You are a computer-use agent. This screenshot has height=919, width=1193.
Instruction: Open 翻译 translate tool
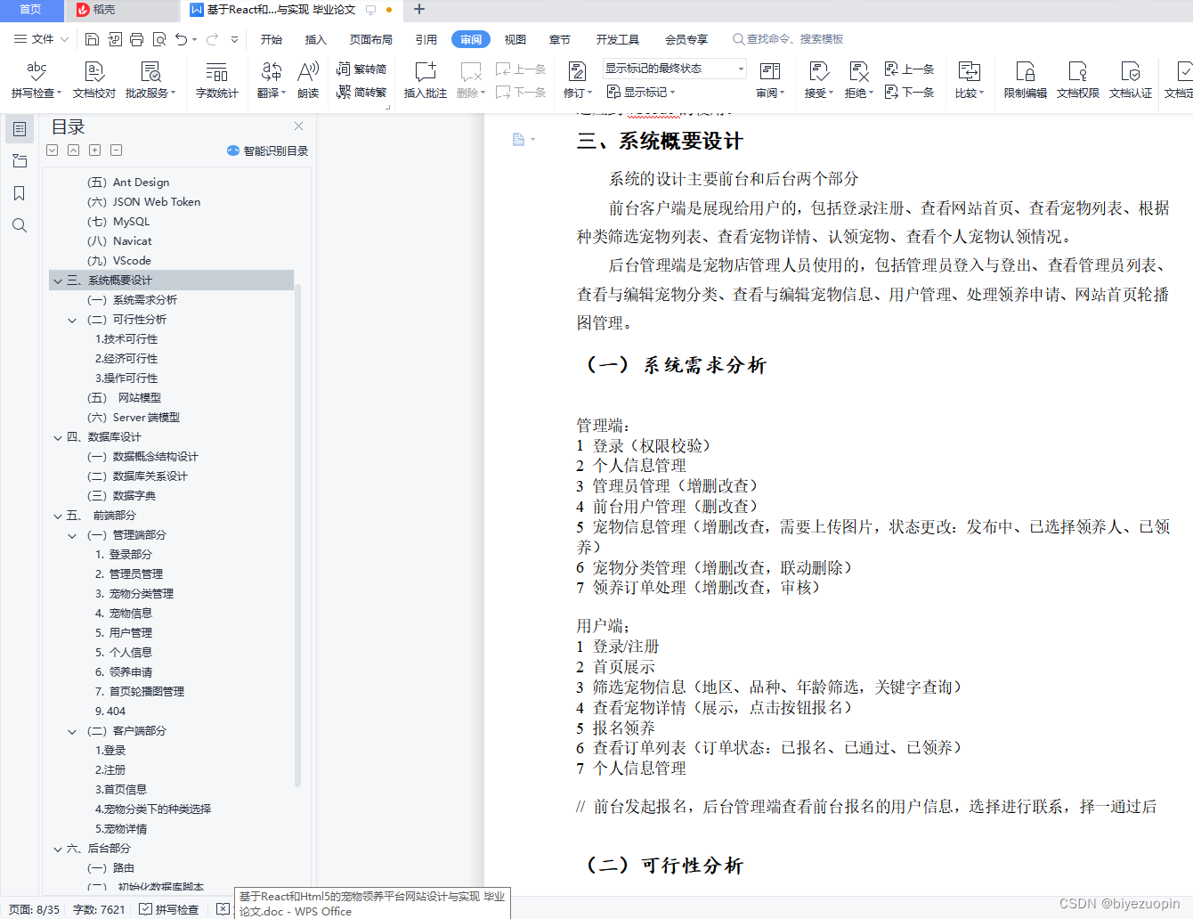tap(271, 79)
